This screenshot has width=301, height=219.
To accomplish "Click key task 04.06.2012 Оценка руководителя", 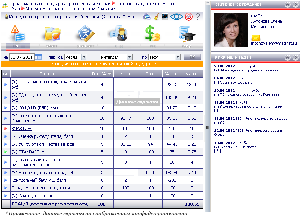I will tap(235, 80).
